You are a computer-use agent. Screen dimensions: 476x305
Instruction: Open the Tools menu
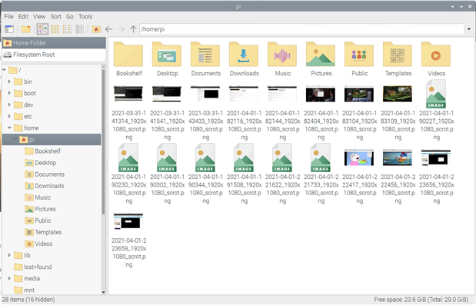85,17
